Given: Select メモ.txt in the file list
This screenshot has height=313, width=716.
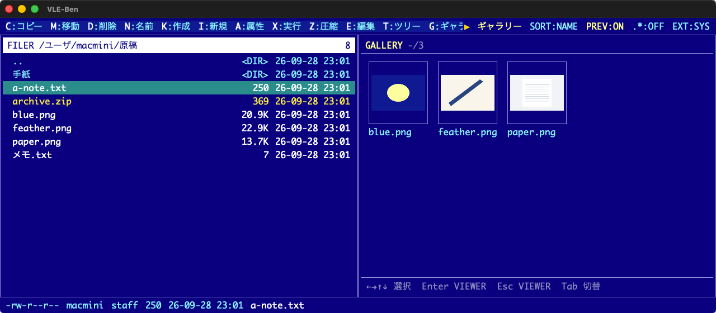Looking at the screenshot, I should click(179, 155).
